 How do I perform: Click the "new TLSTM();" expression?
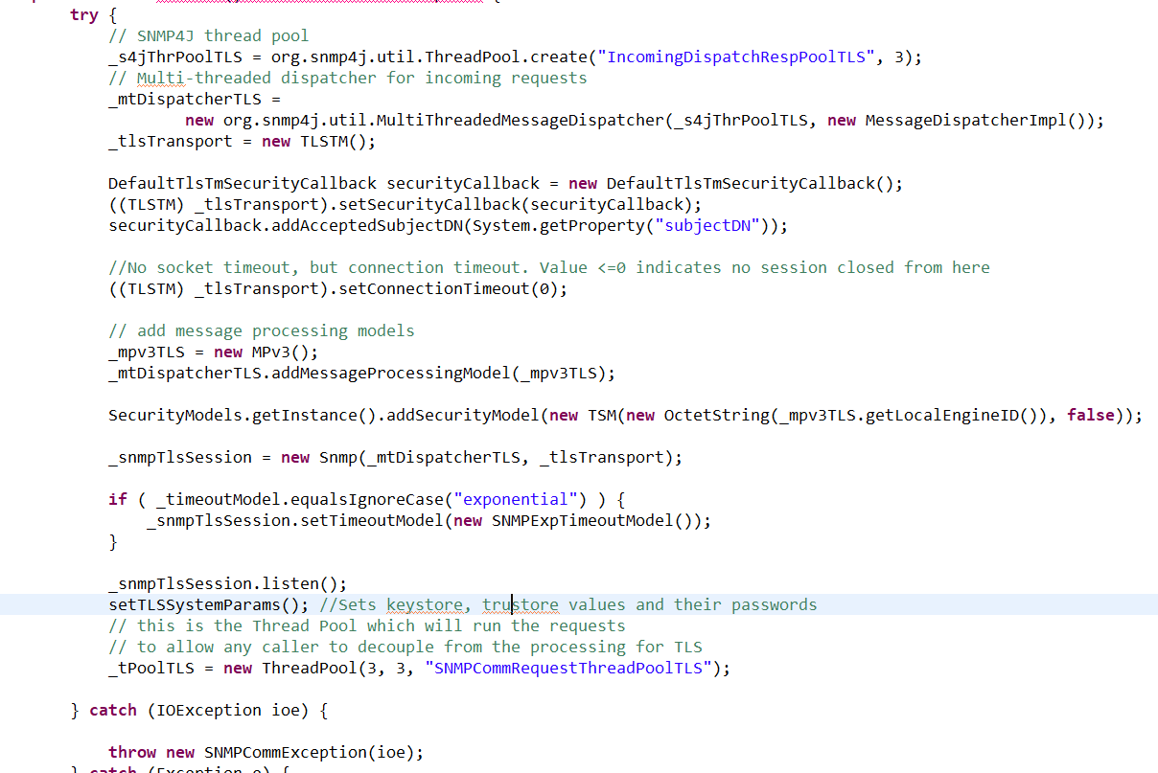pos(319,141)
